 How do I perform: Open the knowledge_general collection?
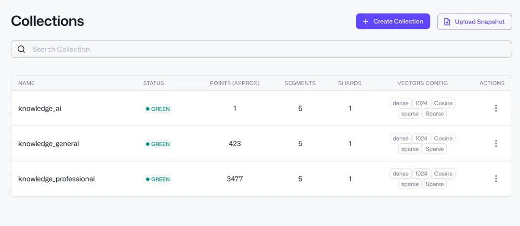[48, 144]
